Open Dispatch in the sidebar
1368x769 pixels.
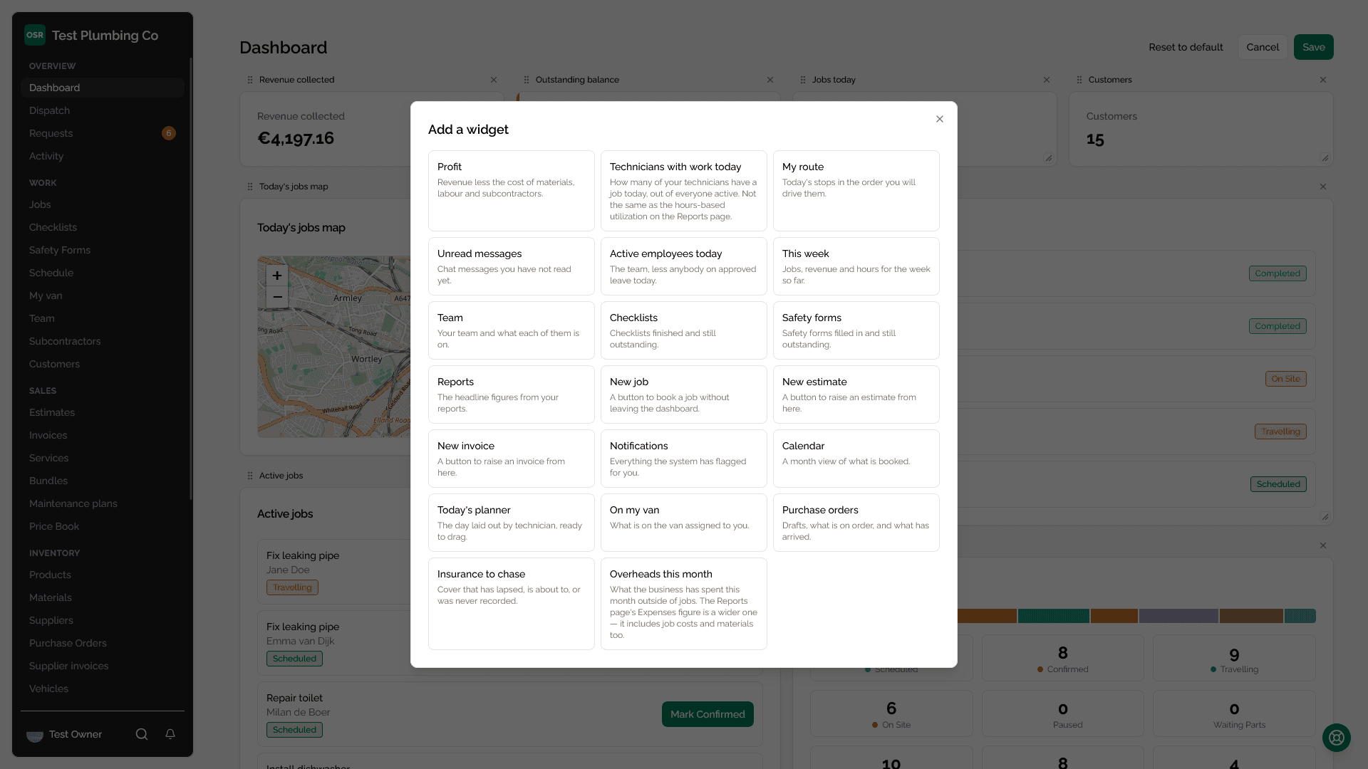pyautogui.click(x=103, y=110)
